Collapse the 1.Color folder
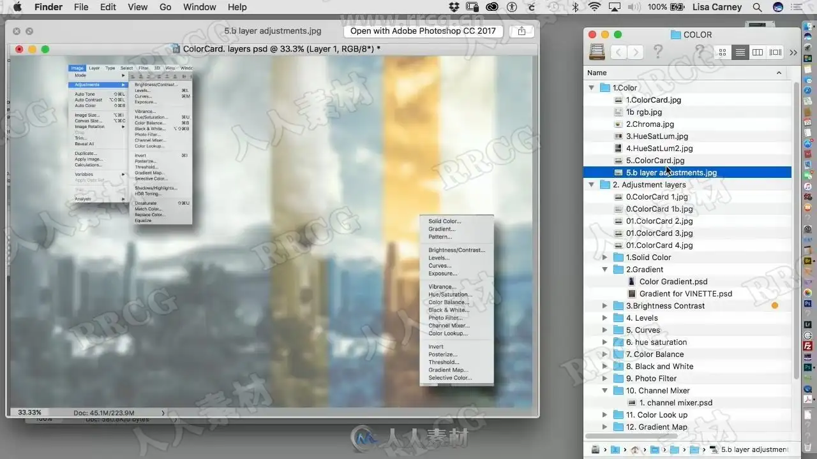The width and height of the screenshot is (817, 459). pyautogui.click(x=592, y=88)
